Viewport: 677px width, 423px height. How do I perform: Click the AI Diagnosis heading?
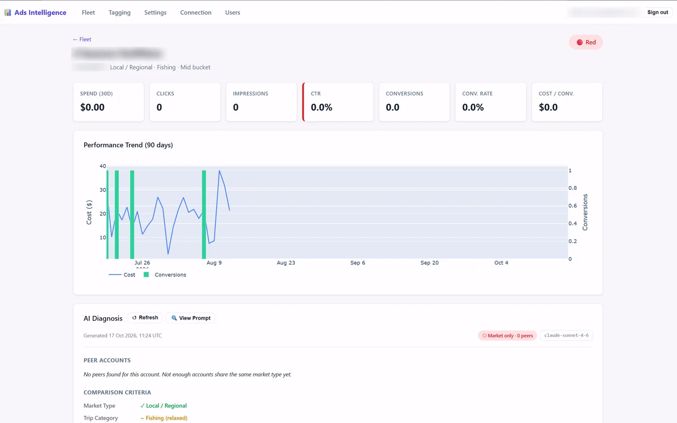[103, 318]
